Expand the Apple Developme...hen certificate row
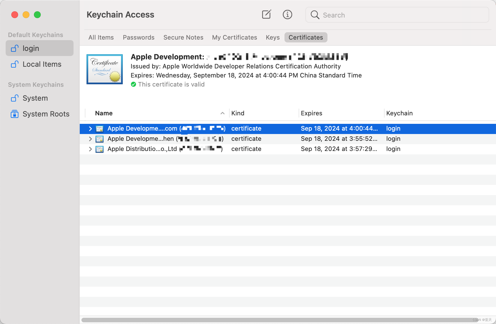Viewport: 496px width, 324px height. pyautogui.click(x=90, y=139)
